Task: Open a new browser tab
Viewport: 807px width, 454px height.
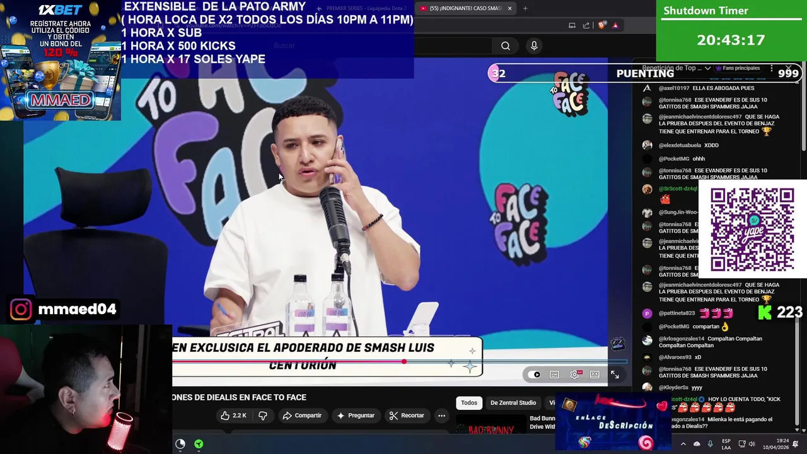Action: tap(525, 8)
